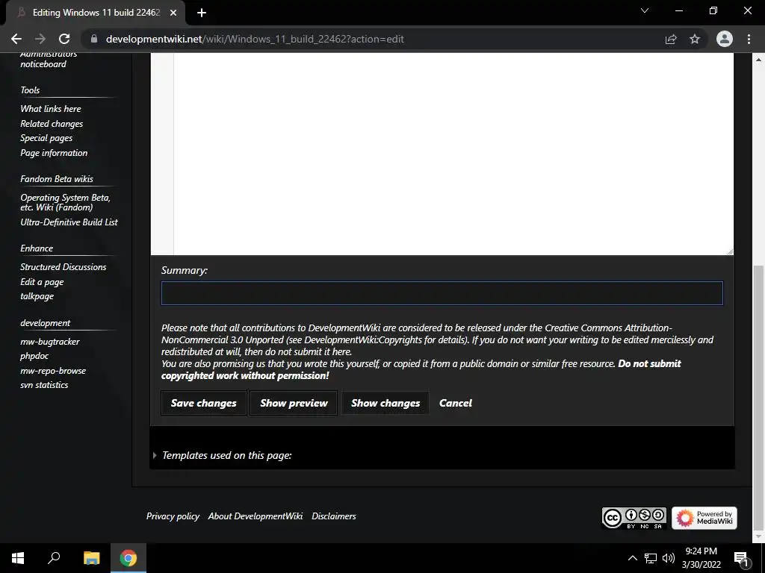Open Ultra-Definitive Build List link
The width and height of the screenshot is (765, 573).
[x=69, y=222]
